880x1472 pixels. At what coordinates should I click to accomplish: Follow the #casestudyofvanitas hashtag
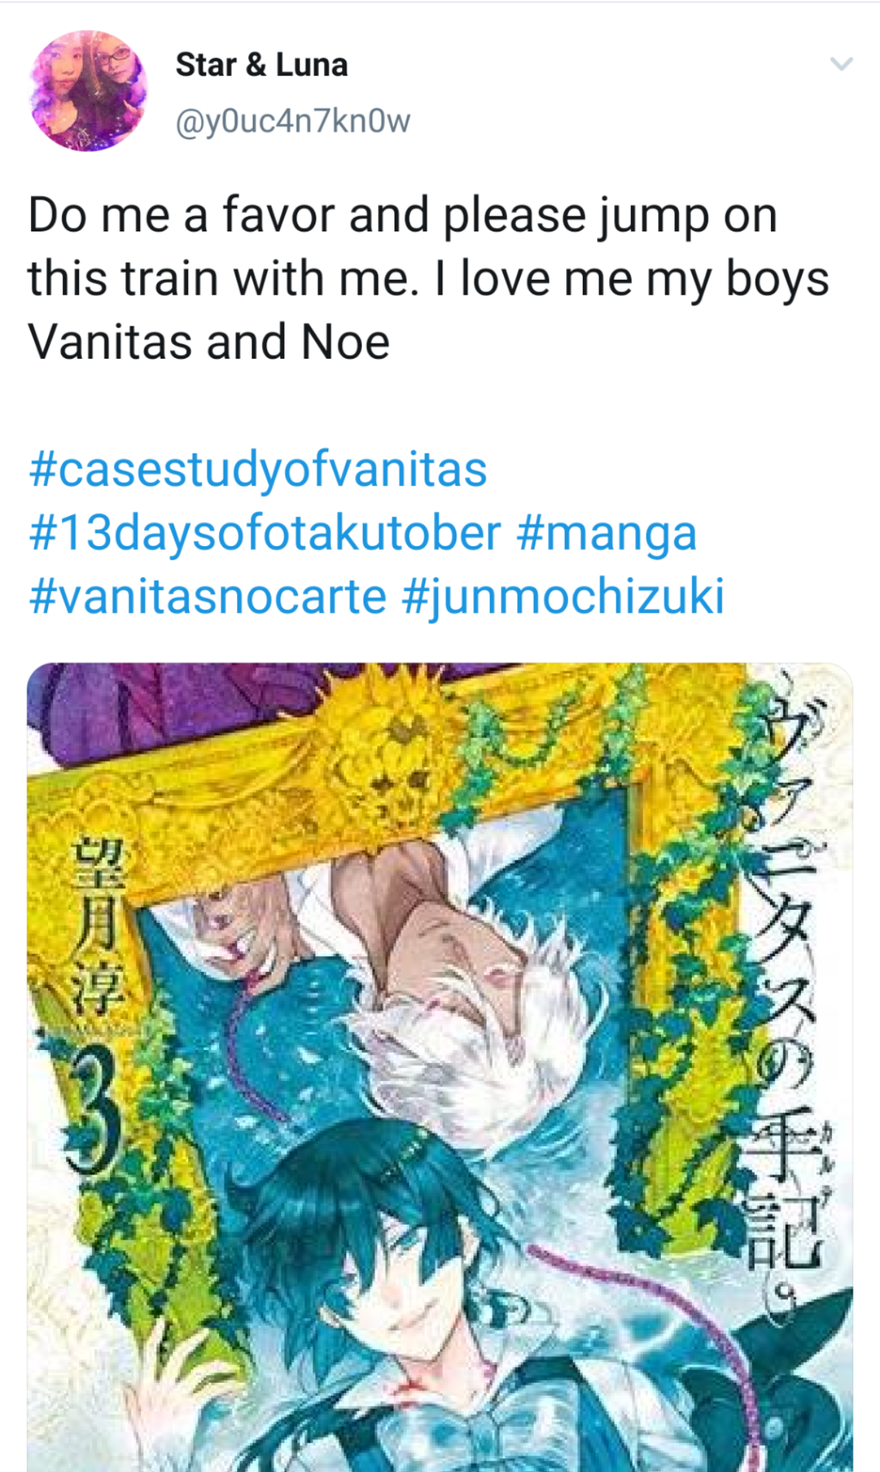(258, 471)
